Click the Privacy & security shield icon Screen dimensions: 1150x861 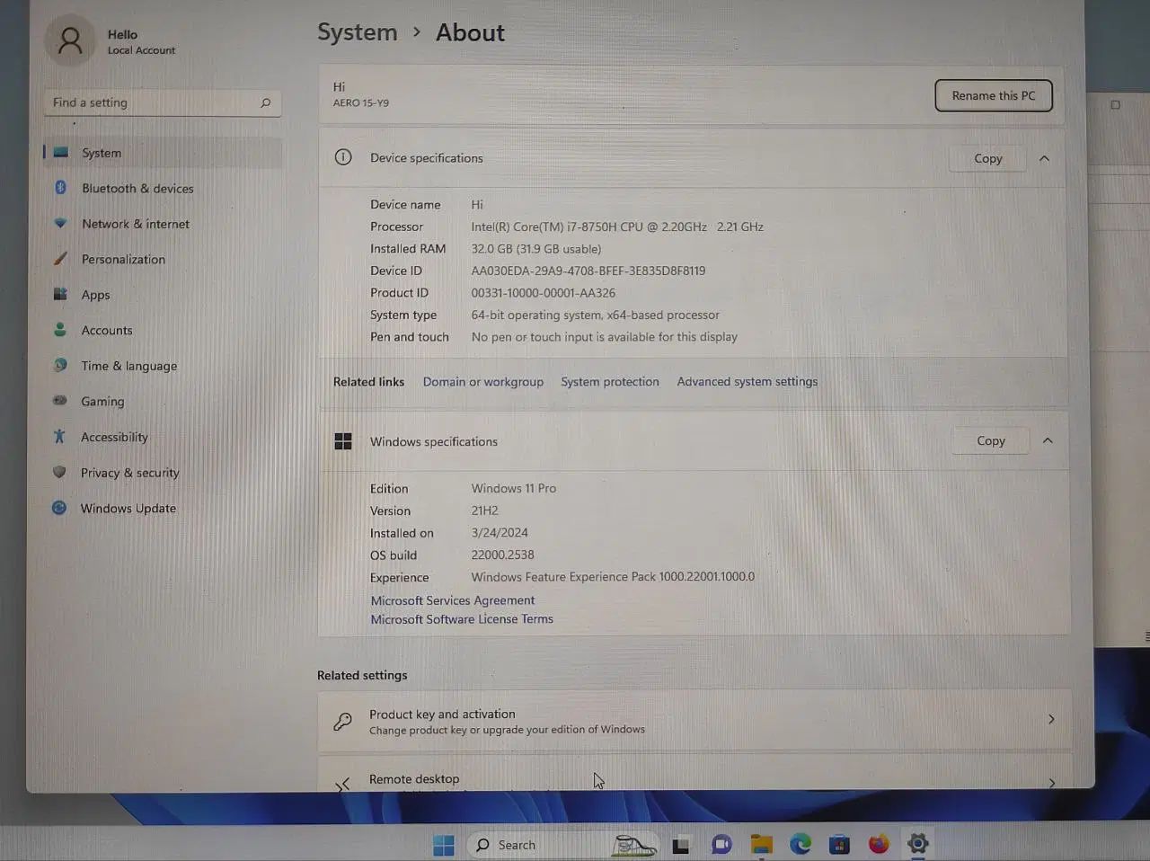[59, 472]
